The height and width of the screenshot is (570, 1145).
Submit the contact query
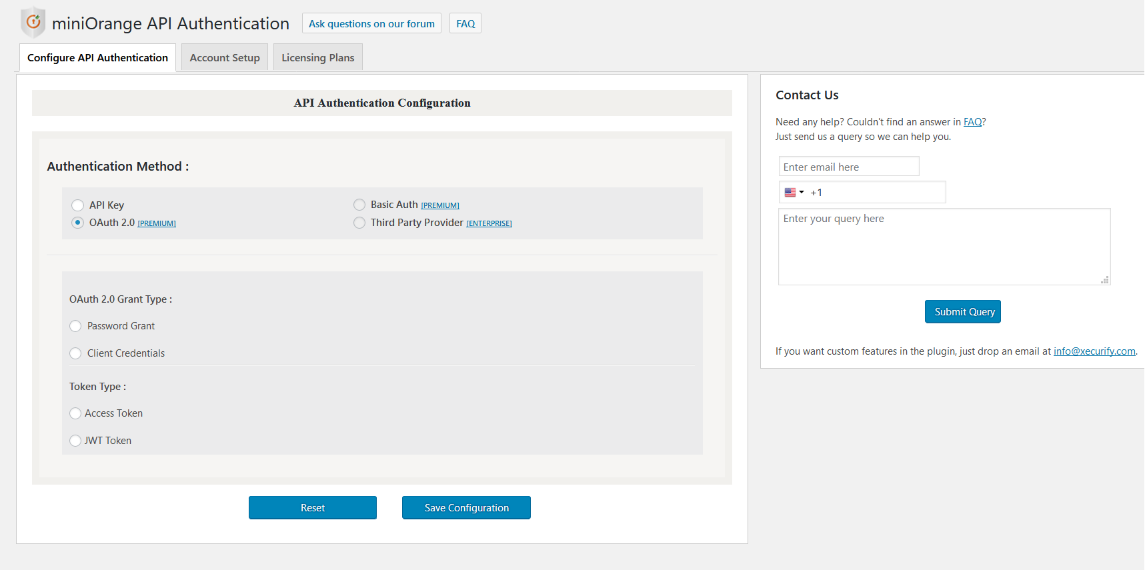(964, 312)
